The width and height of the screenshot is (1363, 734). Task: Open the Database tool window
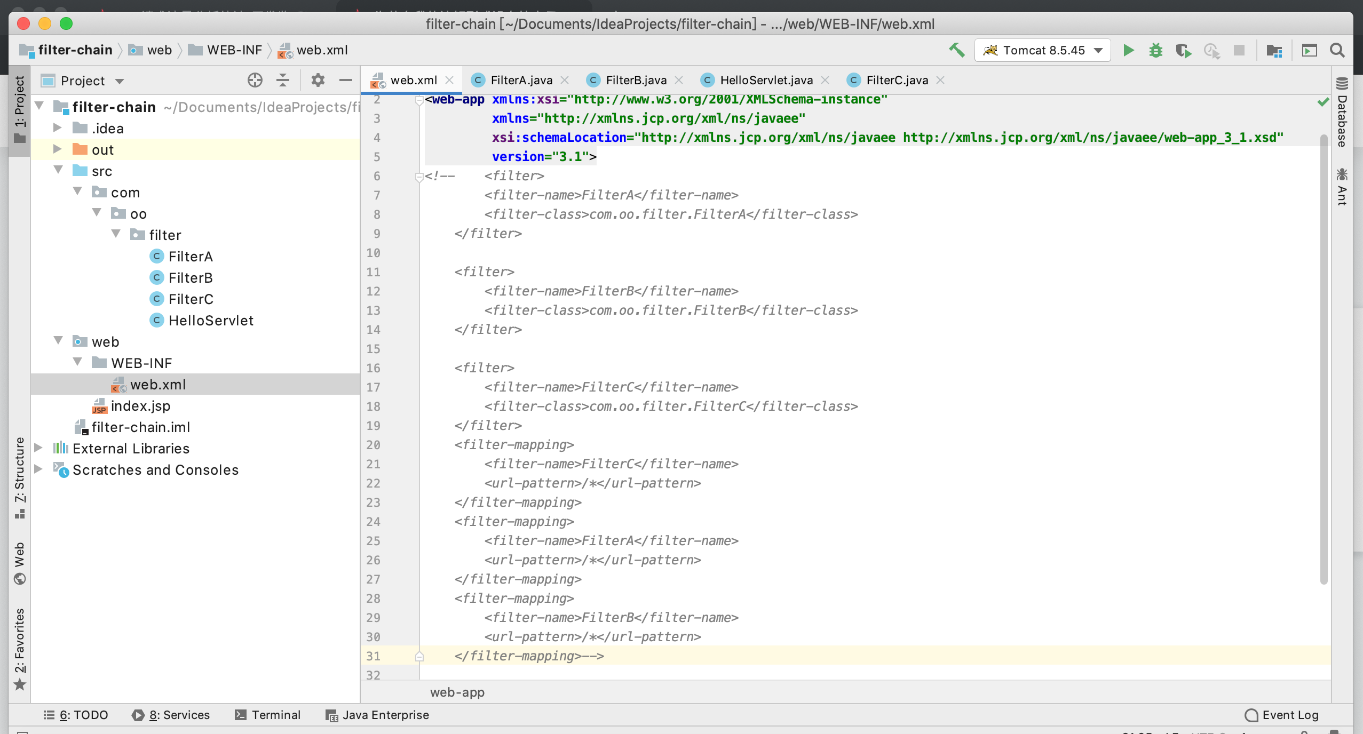1342,112
